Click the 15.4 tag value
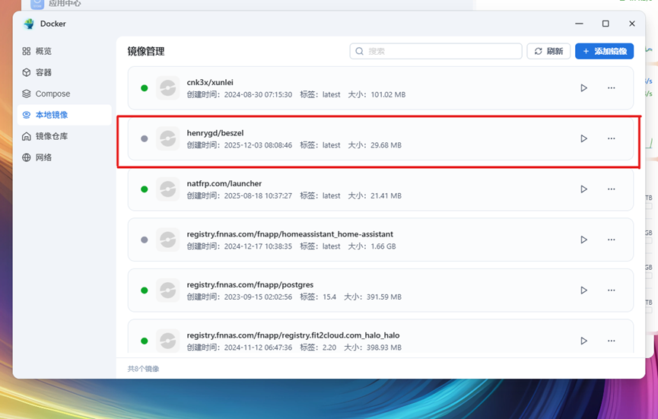Image resolution: width=658 pixels, height=419 pixels. 329,297
